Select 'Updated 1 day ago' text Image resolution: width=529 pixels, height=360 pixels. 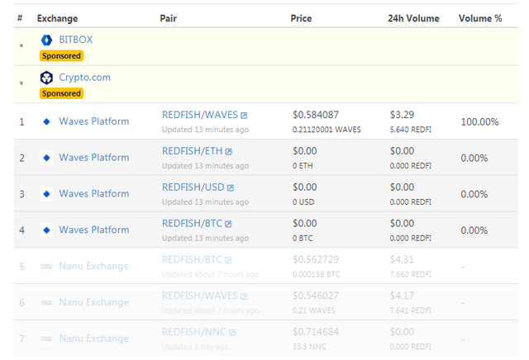point(195,347)
